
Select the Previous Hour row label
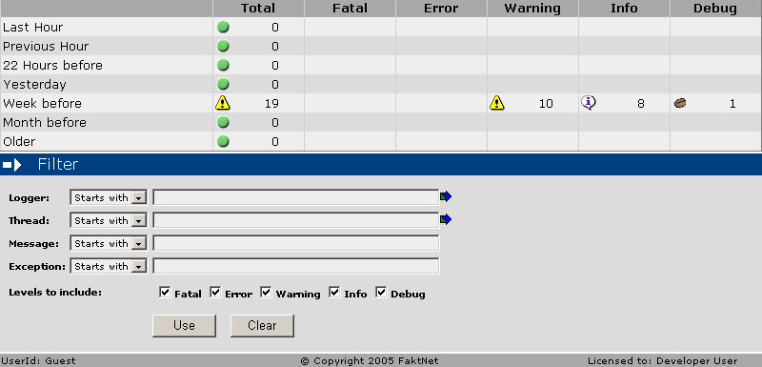coord(46,46)
